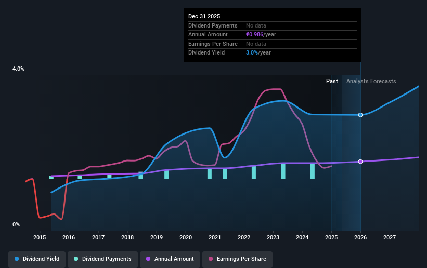The width and height of the screenshot is (427, 268).
Task: Click the 4.0% y-axis label
Action: (x=18, y=69)
